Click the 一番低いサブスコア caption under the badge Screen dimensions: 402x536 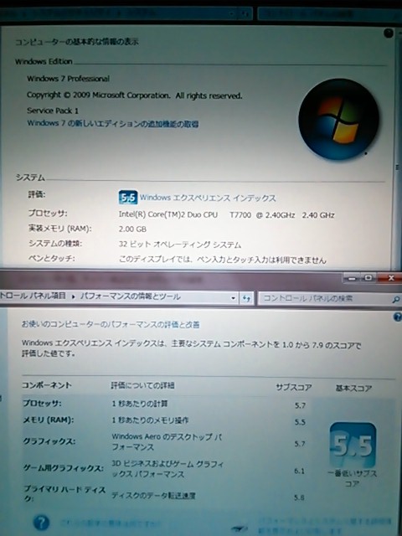click(352, 478)
